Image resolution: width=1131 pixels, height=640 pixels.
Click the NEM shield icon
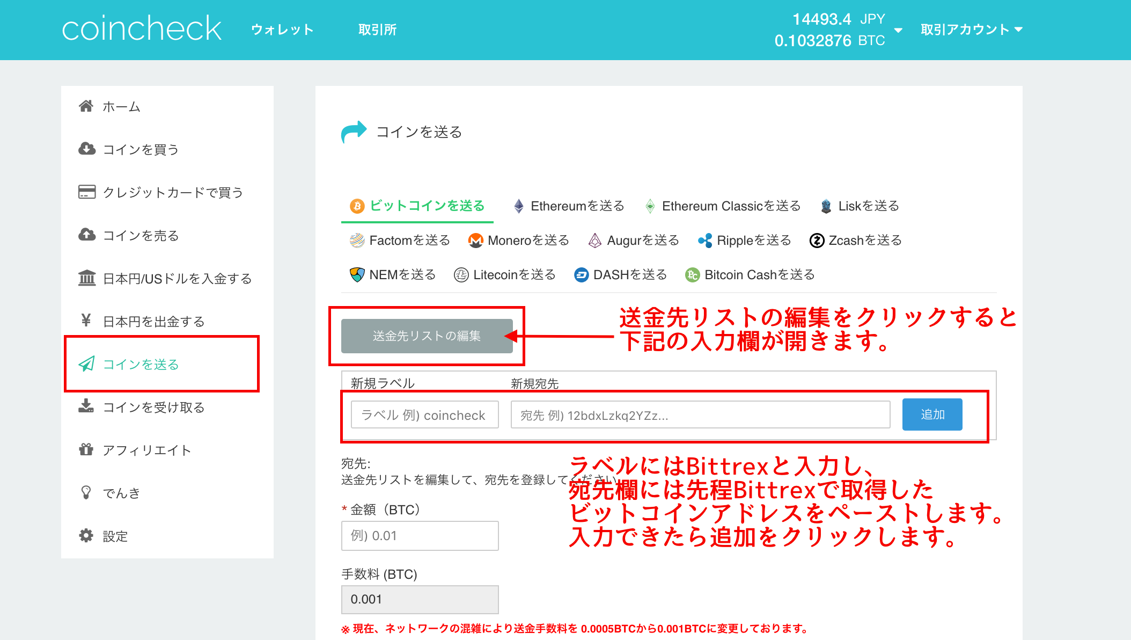(x=357, y=274)
